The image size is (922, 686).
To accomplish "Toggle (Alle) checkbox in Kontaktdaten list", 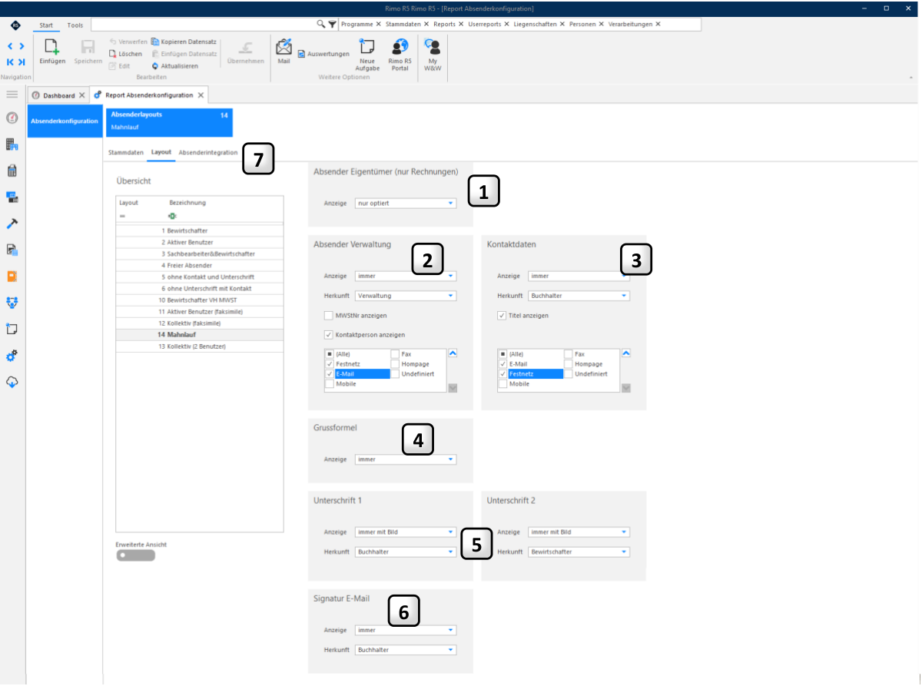I will tap(502, 354).
